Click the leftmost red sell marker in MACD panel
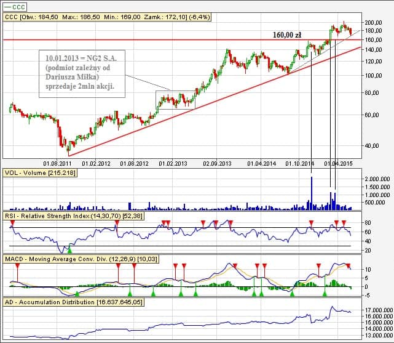 [18, 266]
